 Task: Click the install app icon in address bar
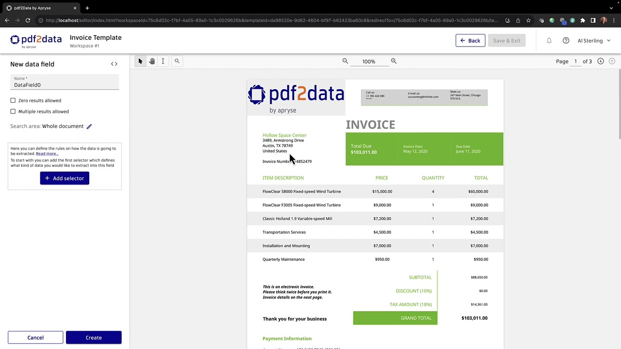point(507,20)
